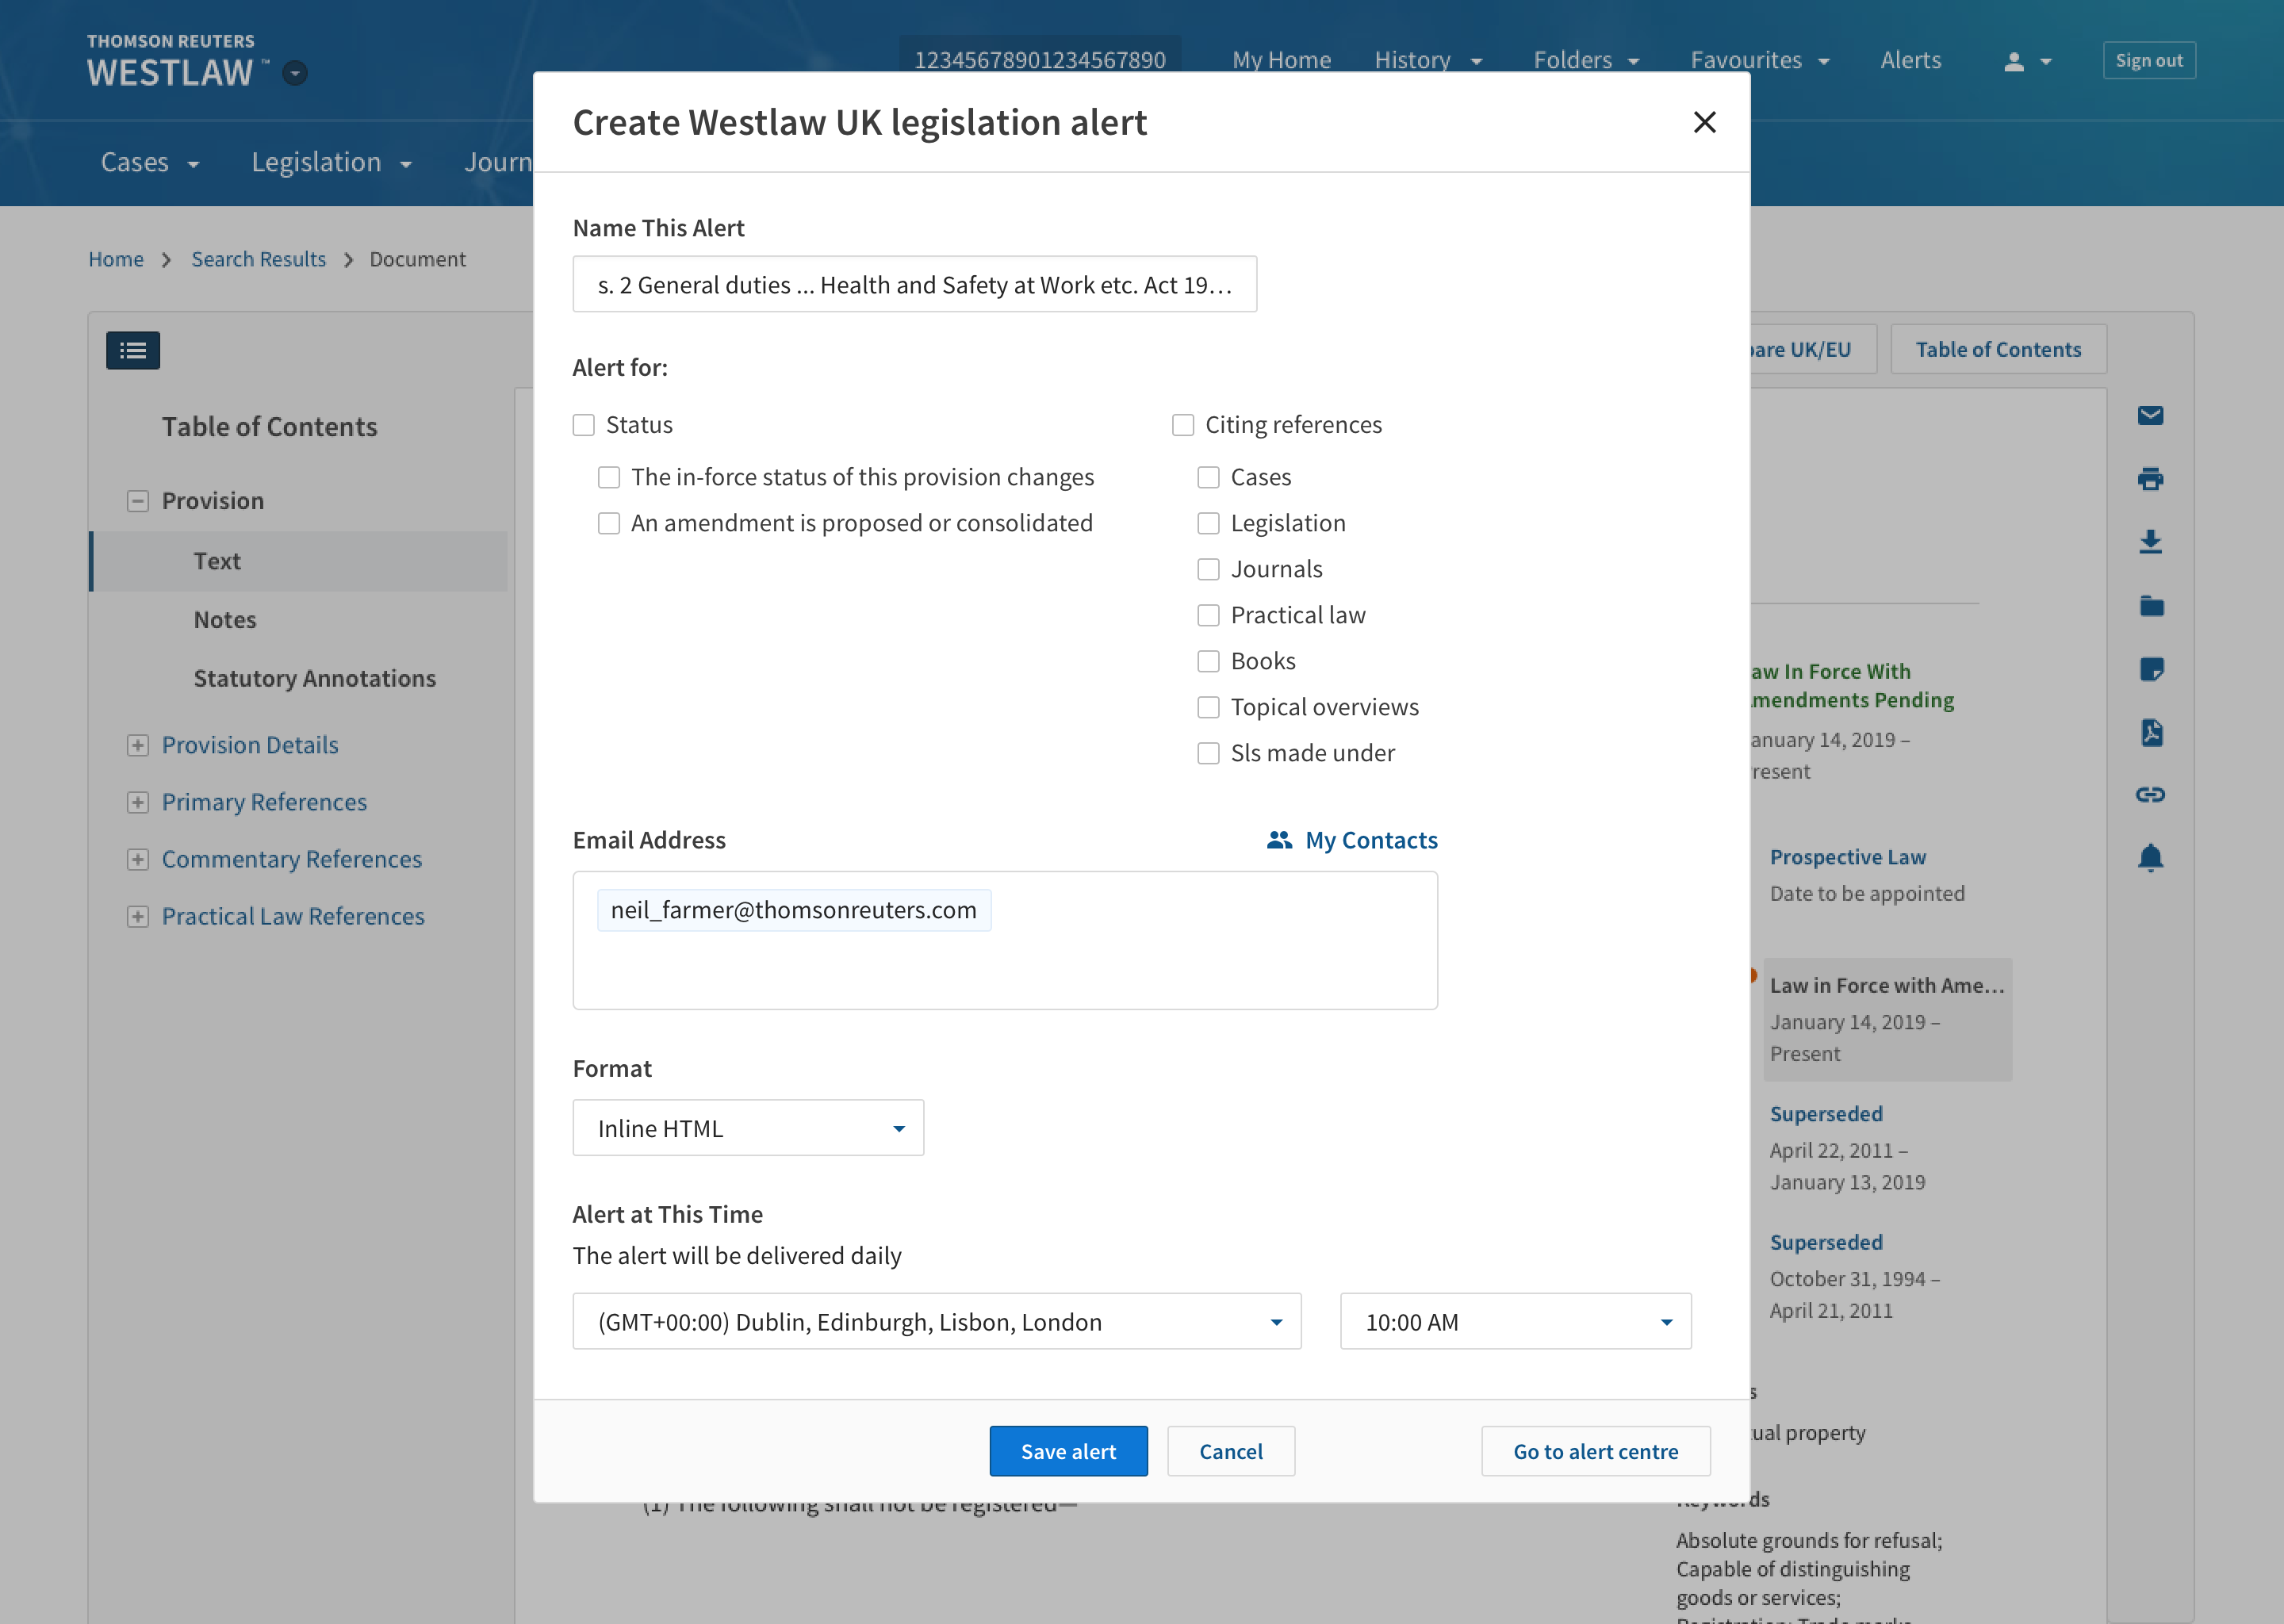Click the download document icon

click(2150, 542)
